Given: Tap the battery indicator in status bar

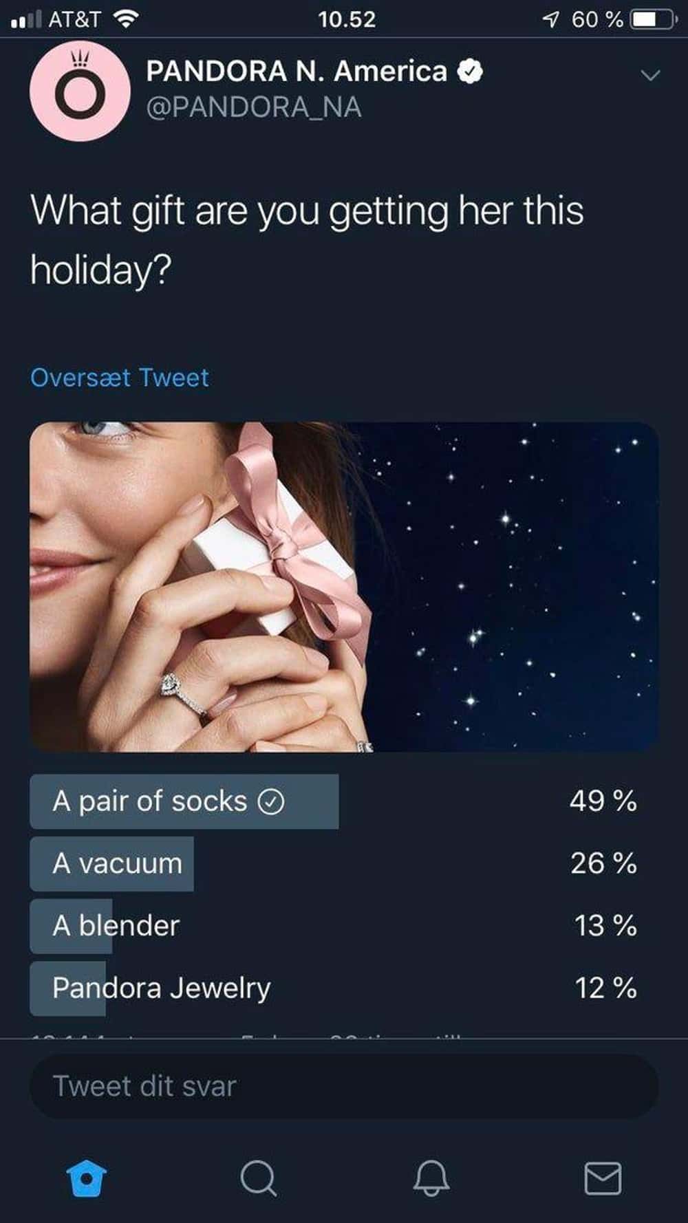Looking at the screenshot, I should (653, 19).
